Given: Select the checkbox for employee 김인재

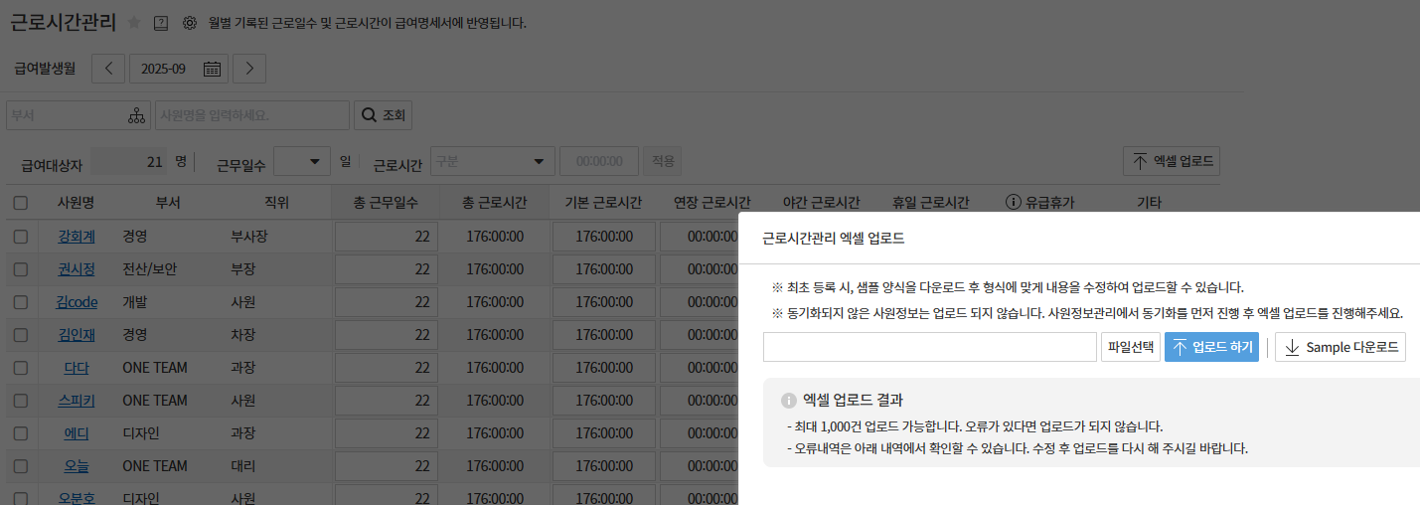Looking at the screenshot, I should tap(21, 335).
